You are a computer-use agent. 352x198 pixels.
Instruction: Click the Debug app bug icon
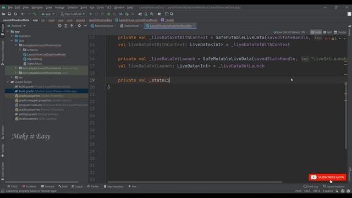pos(109,14)
